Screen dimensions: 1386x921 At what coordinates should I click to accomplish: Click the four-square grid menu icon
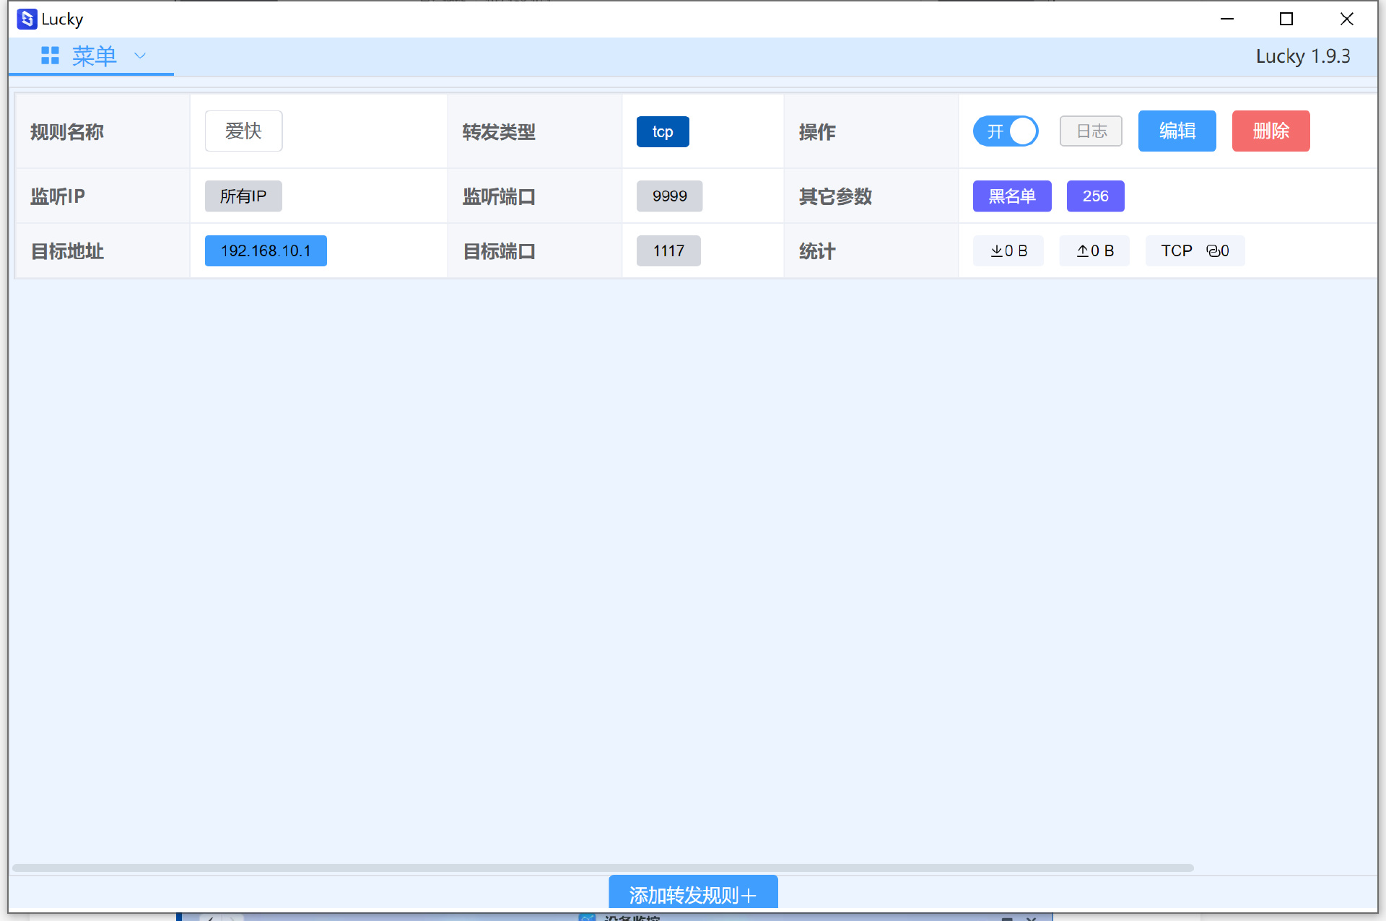50,56
